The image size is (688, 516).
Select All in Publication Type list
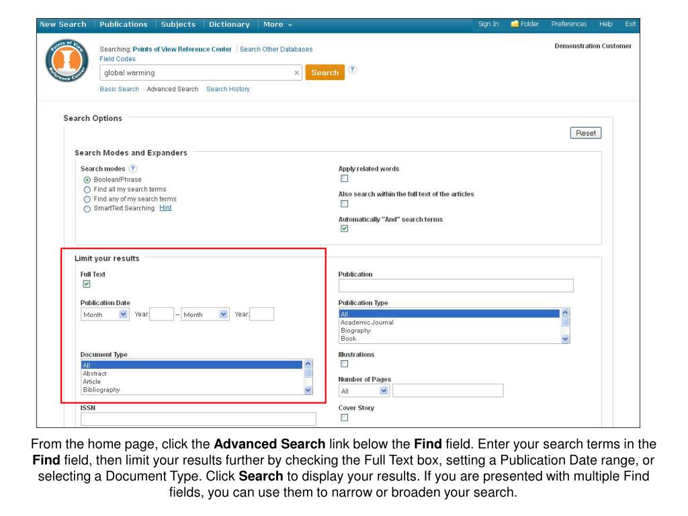(449, 314)
